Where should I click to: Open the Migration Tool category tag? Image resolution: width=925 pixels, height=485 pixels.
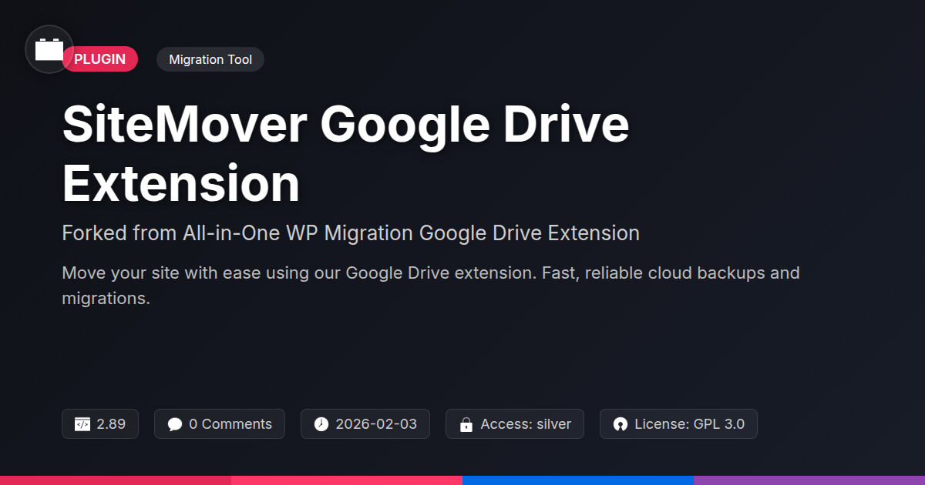[210, 59]
